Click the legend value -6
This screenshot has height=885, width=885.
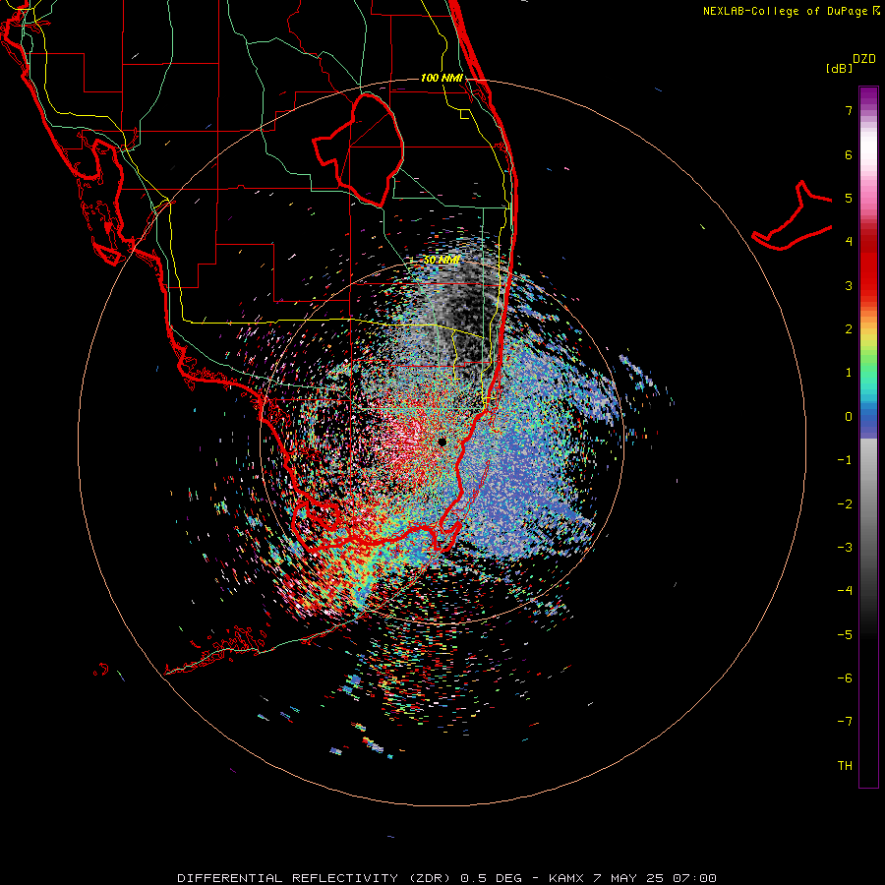[x=845, y=678]
